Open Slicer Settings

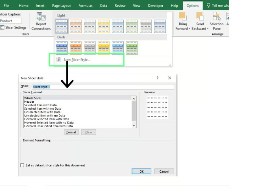coord(14,27)
